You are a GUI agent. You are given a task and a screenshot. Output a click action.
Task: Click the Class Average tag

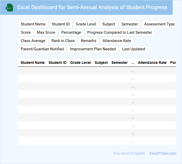(x=33, y=41)
